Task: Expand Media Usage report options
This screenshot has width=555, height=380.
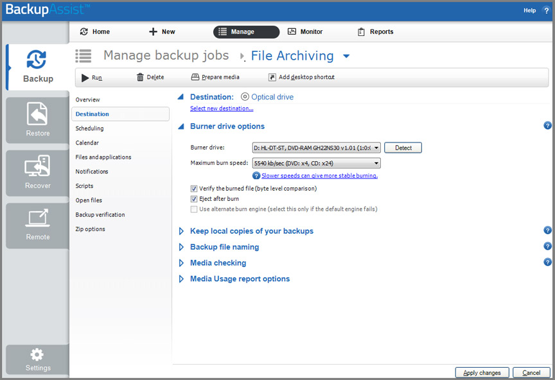Action: tap(181, 279)
